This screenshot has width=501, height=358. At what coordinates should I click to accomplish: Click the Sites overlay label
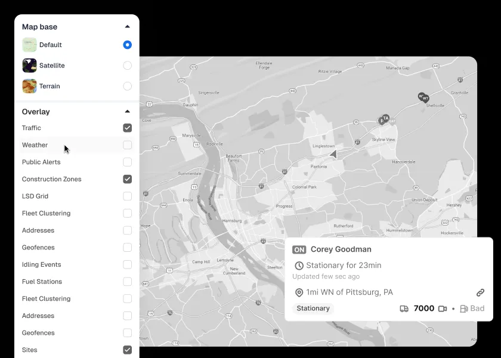pyautogui.click(x=29, y=350)
